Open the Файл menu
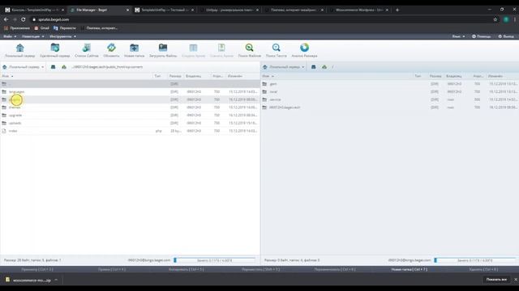This screenshot has width=519, height=291. pos(10,36)
